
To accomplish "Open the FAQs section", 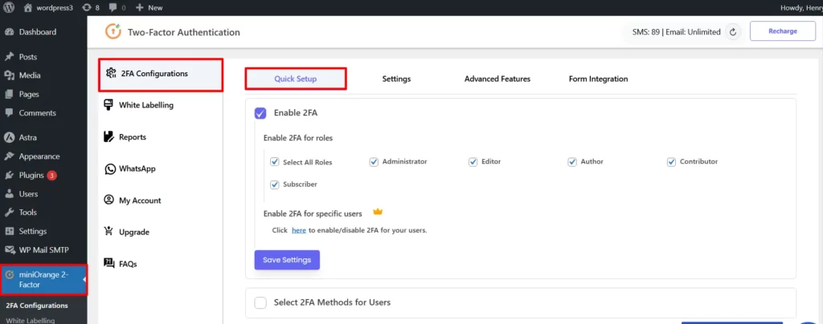I will click(x=128, y=263).
